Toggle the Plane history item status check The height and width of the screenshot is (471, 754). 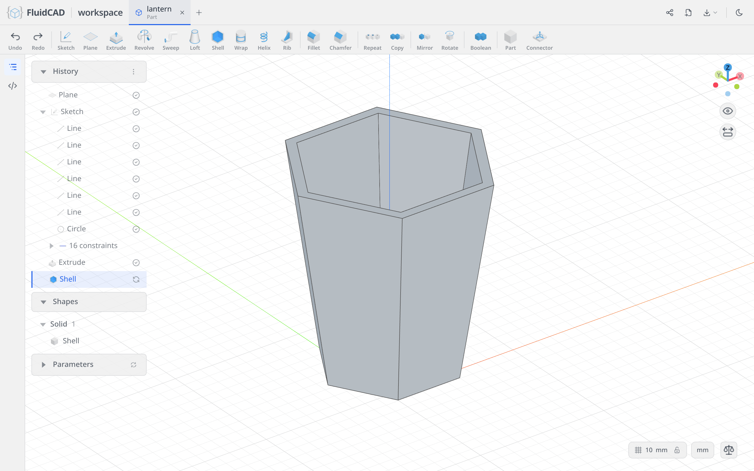[136, 95]
